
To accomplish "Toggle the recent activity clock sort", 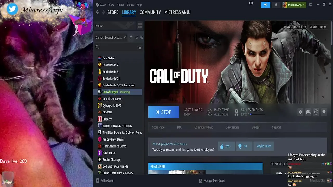I will pyautogui.click(x=137, y=37).
